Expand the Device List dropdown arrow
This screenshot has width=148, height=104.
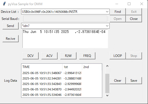[x=107, y=12]
